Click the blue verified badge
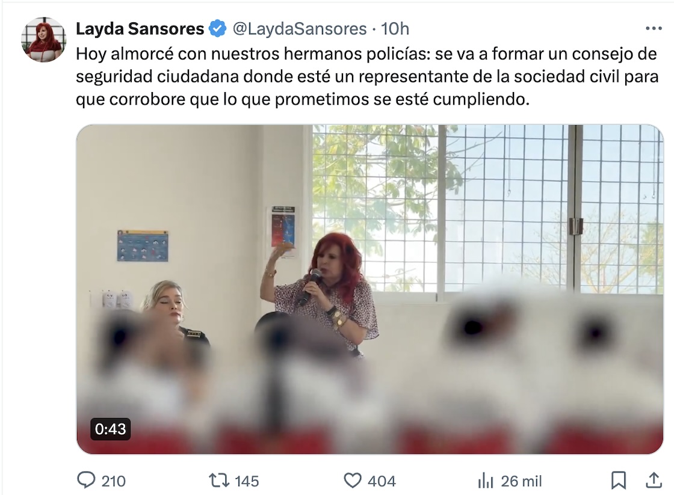This screenshot has width=674, height=495. [x=217, y=29]
